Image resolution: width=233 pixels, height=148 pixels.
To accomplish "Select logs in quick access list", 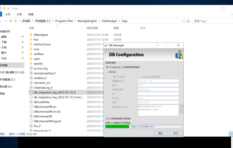I will [4, 58].
